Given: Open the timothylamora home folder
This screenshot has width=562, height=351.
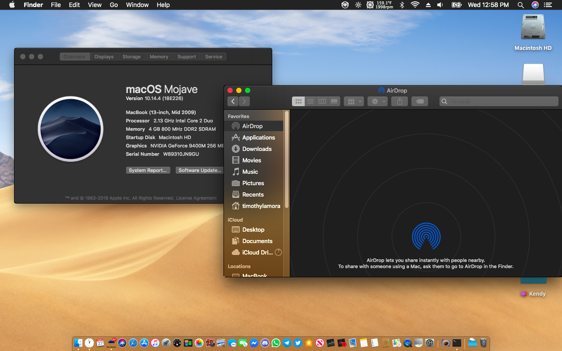Looking at the screenshot, I should [x=254, y=206].
